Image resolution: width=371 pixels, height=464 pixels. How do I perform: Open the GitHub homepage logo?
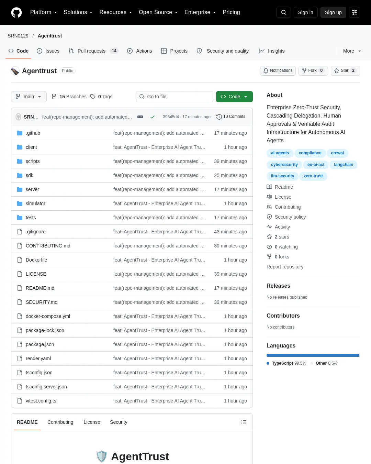[16, 12]
